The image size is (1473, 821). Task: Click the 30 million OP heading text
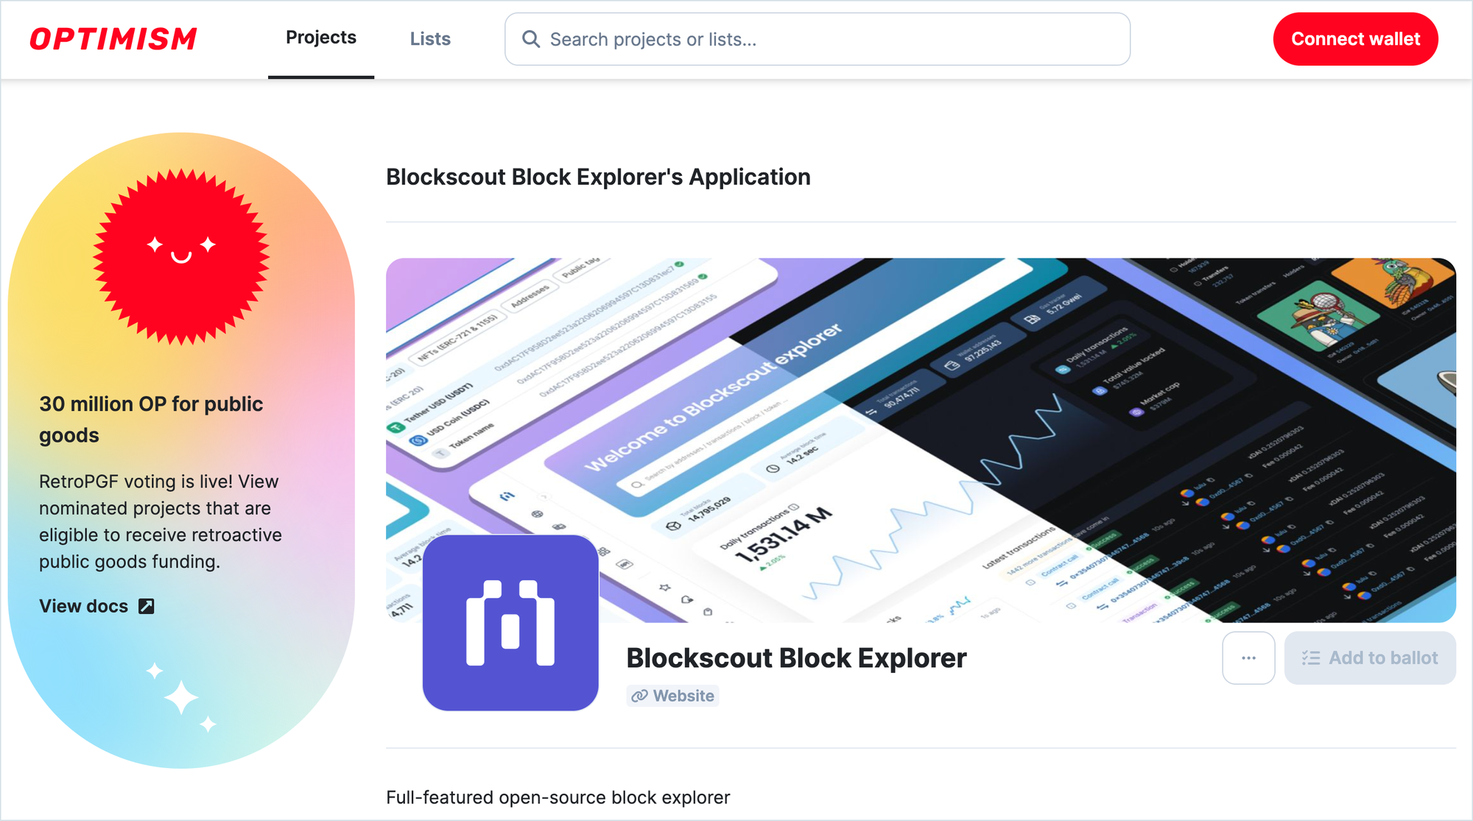tap(151, 419)
